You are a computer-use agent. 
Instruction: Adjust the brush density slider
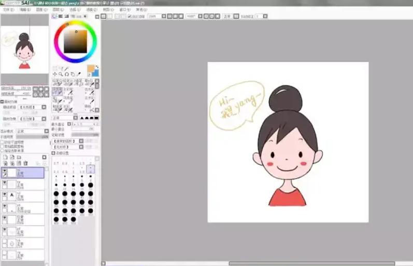(85, 135)
